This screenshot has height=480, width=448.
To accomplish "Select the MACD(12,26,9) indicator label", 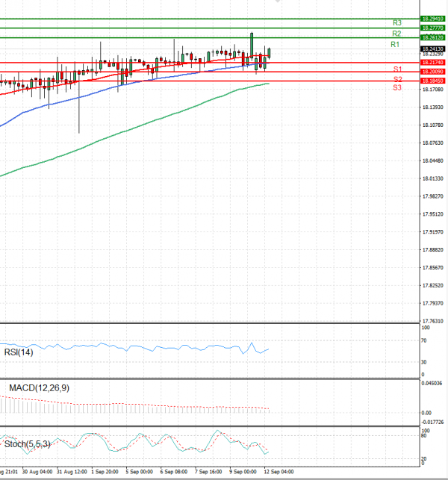I will [39, 388].
